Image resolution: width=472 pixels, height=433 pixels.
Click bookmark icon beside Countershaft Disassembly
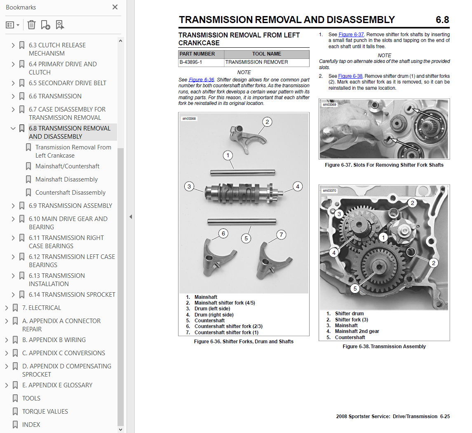[28, 193]
